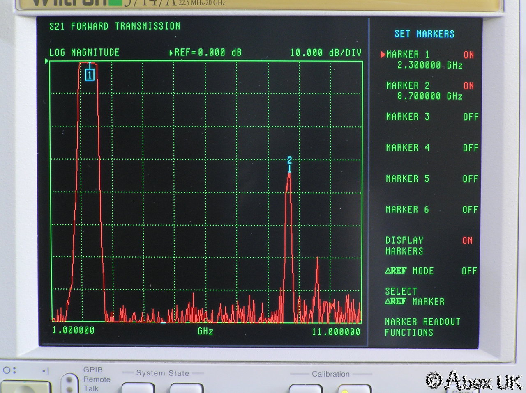Click the reference line triangle indicator
The image size is (526, 393).
(x=47, y=62)
